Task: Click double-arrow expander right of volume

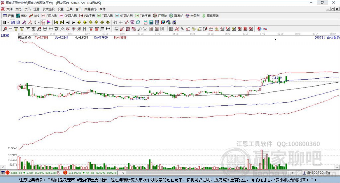Action: tap(337, 167)
